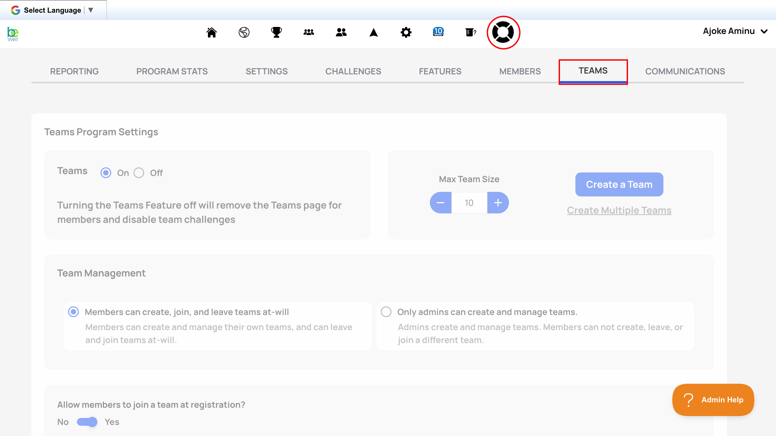Viewport: 776px width, 436px height.
Task: Click "Members can create and manage their own teams" description
Action: pos(219,333)
